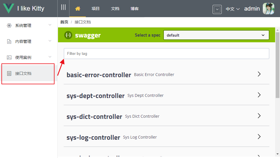Click the Vue logo icon
280x158 pixels.
click(x=9, y=9)
